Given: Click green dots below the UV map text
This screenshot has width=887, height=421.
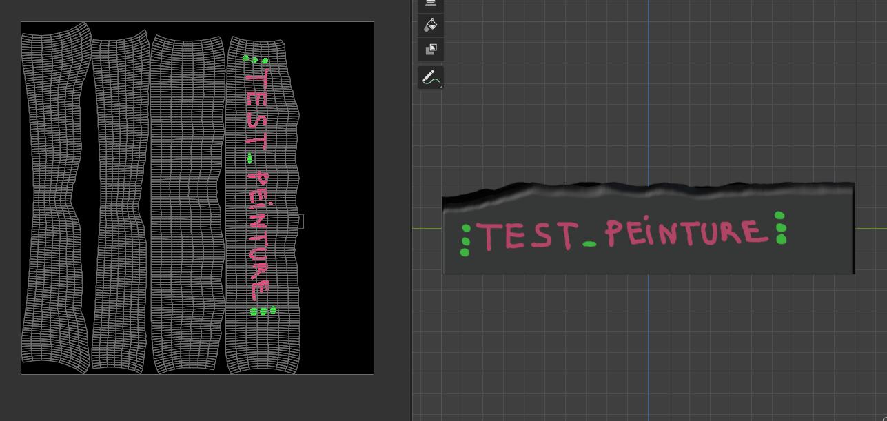Looking at the screenshot, I should (263, 311).
